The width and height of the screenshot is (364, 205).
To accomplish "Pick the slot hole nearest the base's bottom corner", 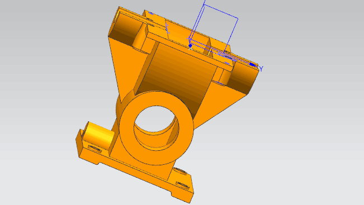I will click(182, 185).
